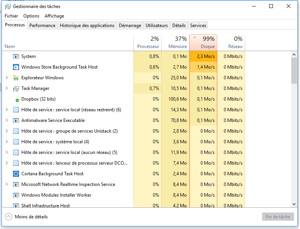The height and width of the screenshot is (229, 300).
Task: Click the Dropbox green status icon
Action: coord(17,99)
